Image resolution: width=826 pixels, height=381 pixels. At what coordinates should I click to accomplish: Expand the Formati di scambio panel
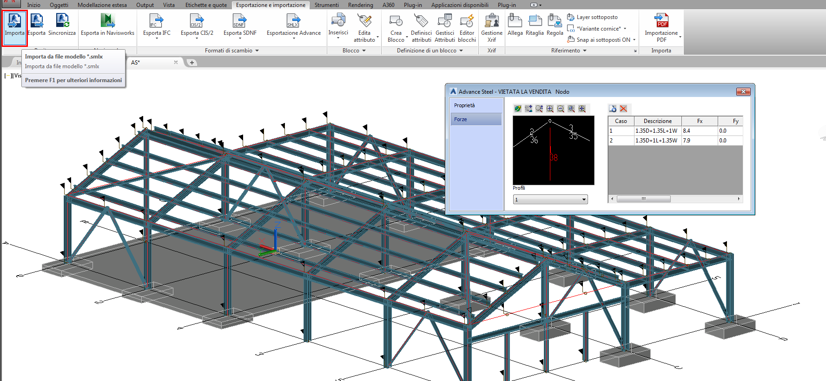click(x=232, y=51)
